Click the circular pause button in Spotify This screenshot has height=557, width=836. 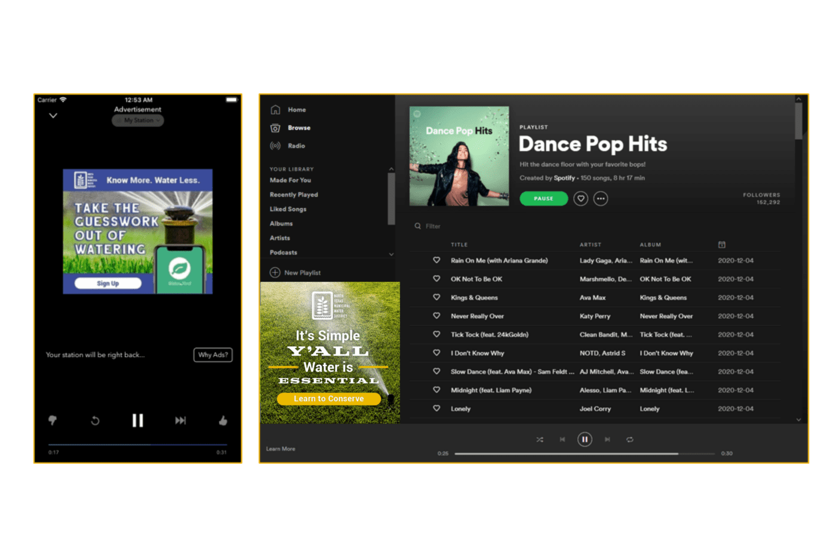pyautogui.click(x=585, y=439)
